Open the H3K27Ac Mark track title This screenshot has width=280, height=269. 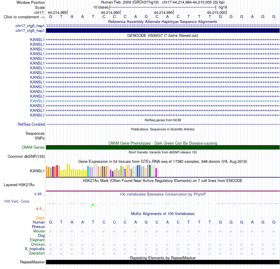163,181
